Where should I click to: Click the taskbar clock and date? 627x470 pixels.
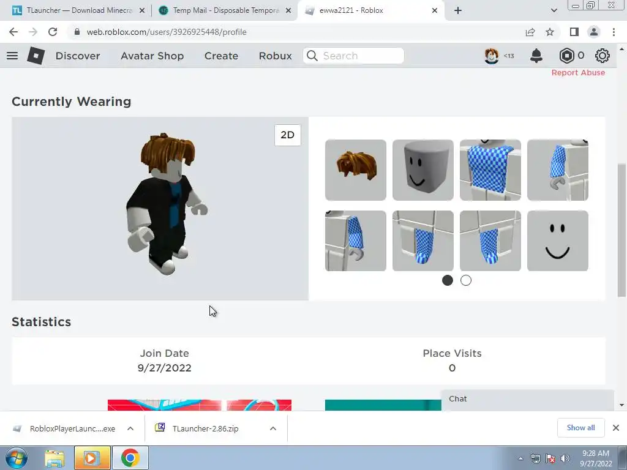click(x=596, y=458)
